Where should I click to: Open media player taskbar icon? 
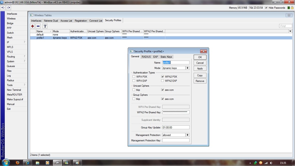pos(48,163)
